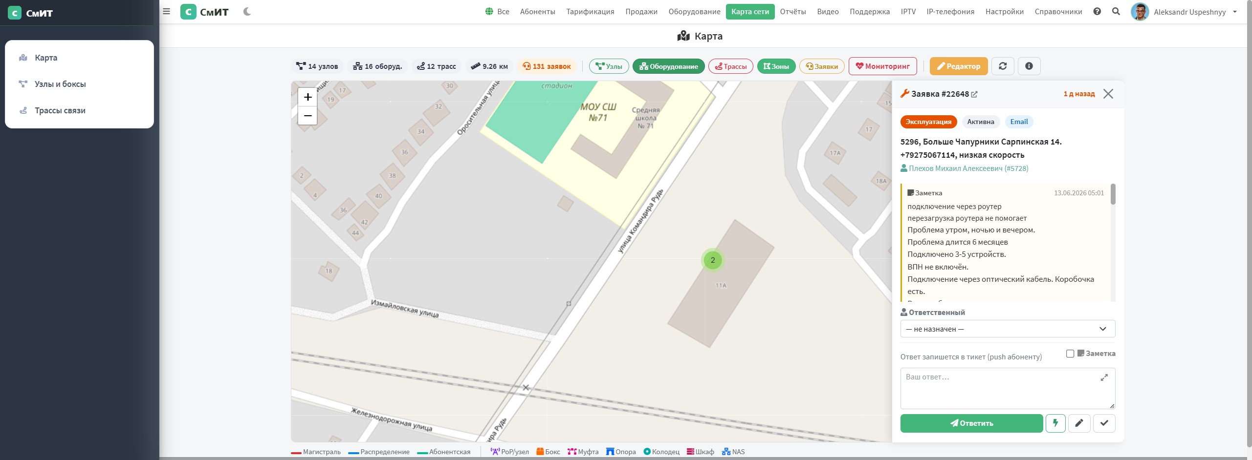Toggle the Оборудование layer
Image resolution: width=1252 pixels, height=460 pixels.
[669, 66]
